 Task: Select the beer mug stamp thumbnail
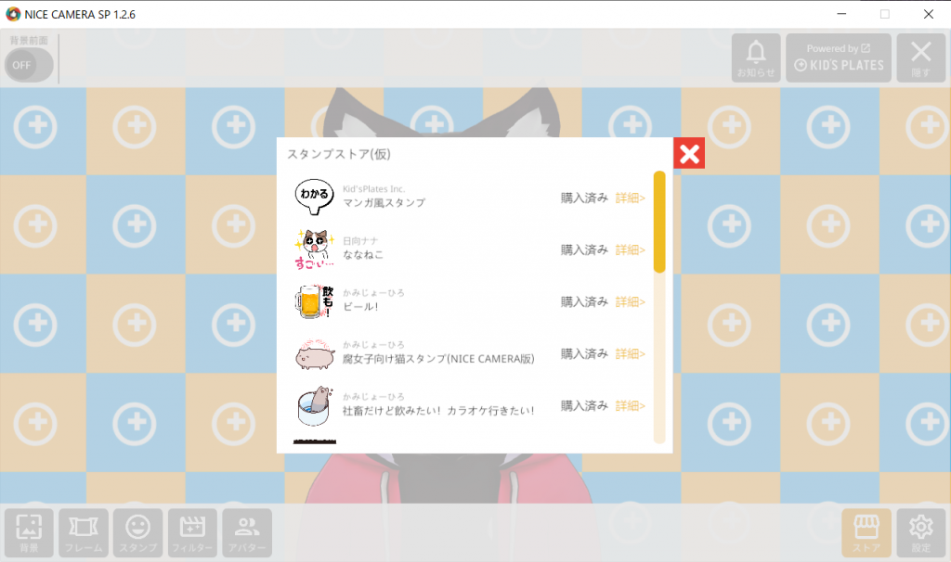(314, 301)
